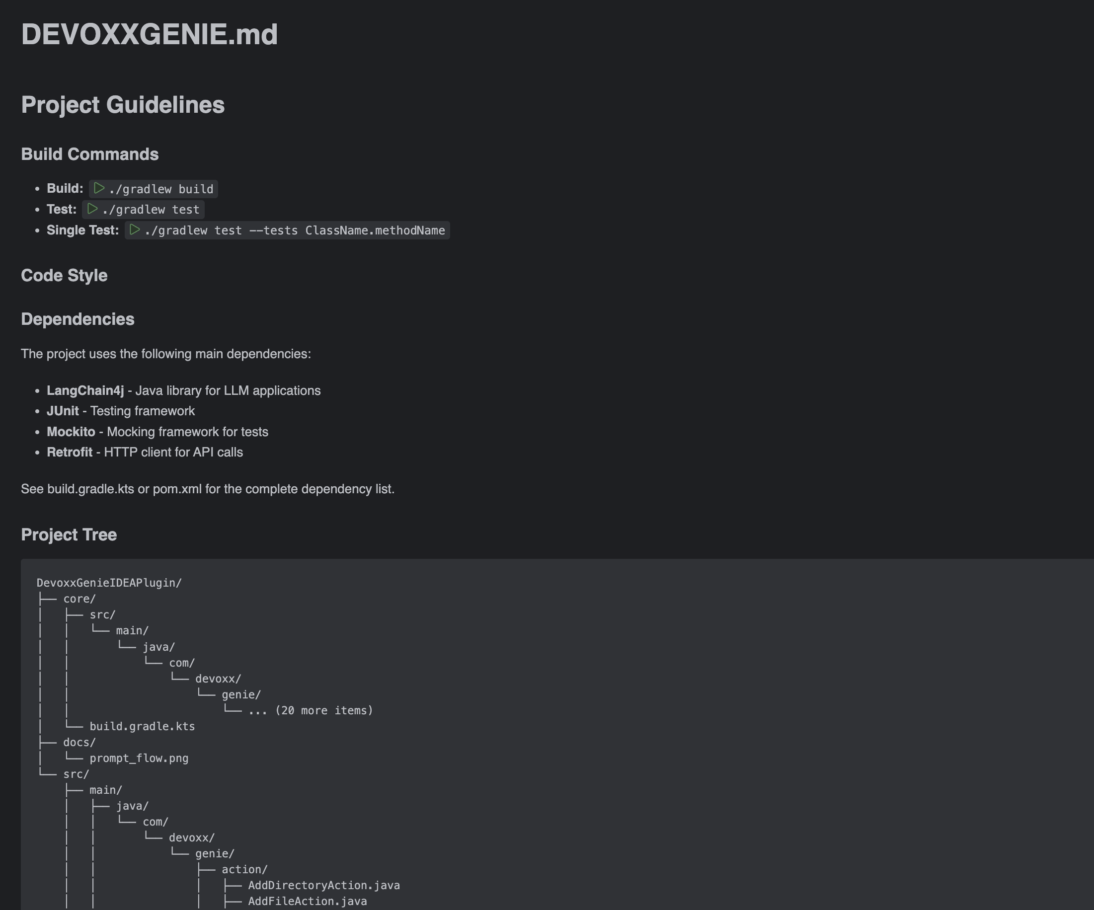Click the Retrofit dependency entry

pos(69,452)
